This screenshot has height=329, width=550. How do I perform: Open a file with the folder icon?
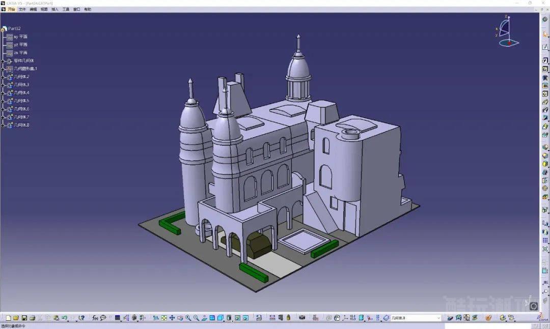(16, 318)
